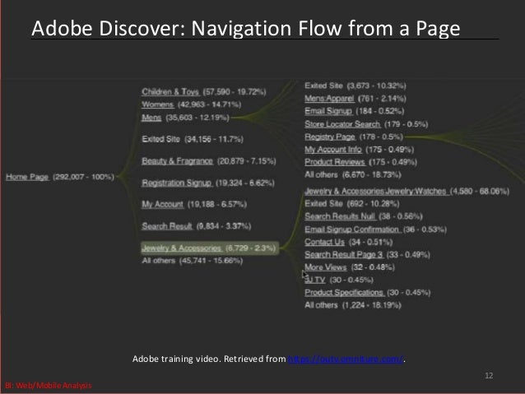Expand the Registry Page node
This screenshot has height=394, width=525.
[x=330, y=137]
